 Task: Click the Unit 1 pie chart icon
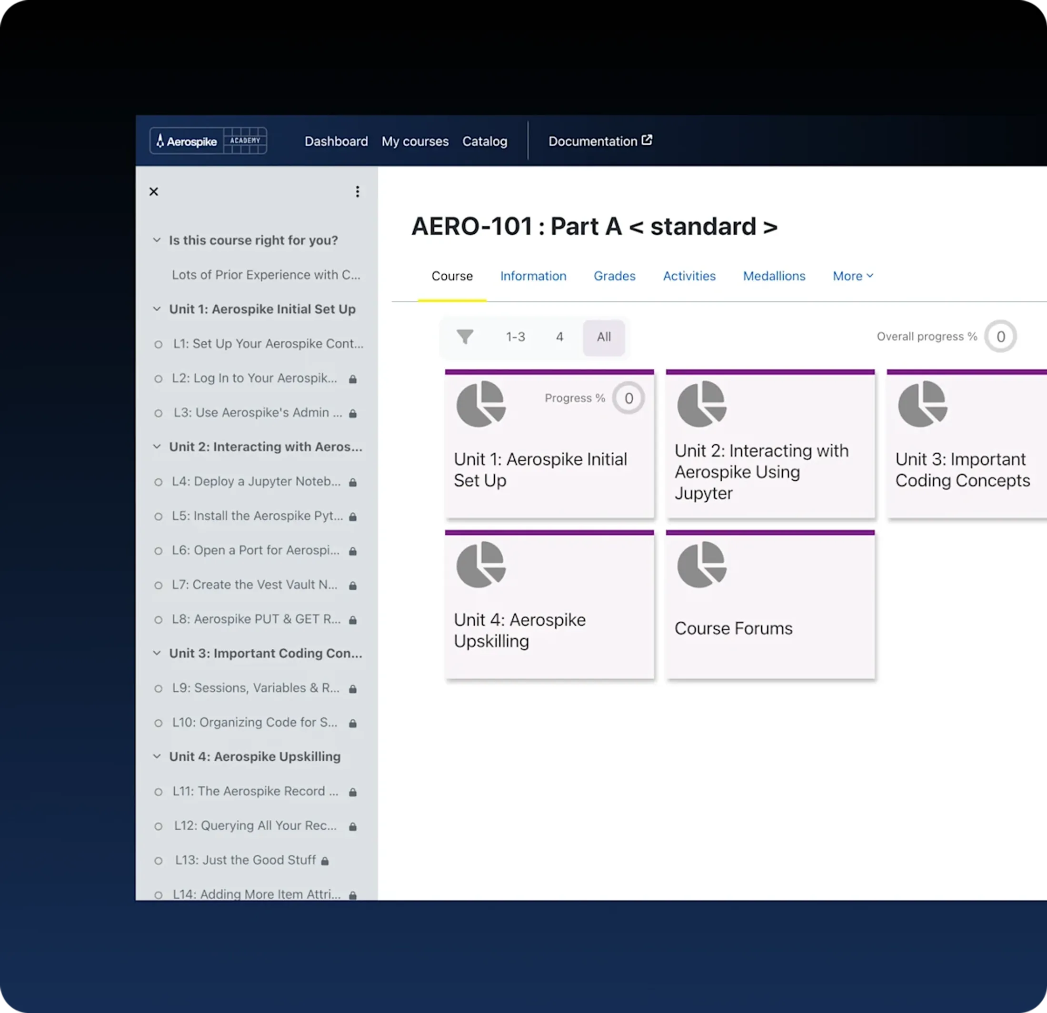pyautogui.click(x=481, y=404)
